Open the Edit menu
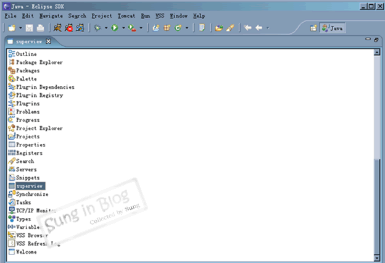Viewport: 385px width, 263px height. pyautogui.click(x=28, y=16)
